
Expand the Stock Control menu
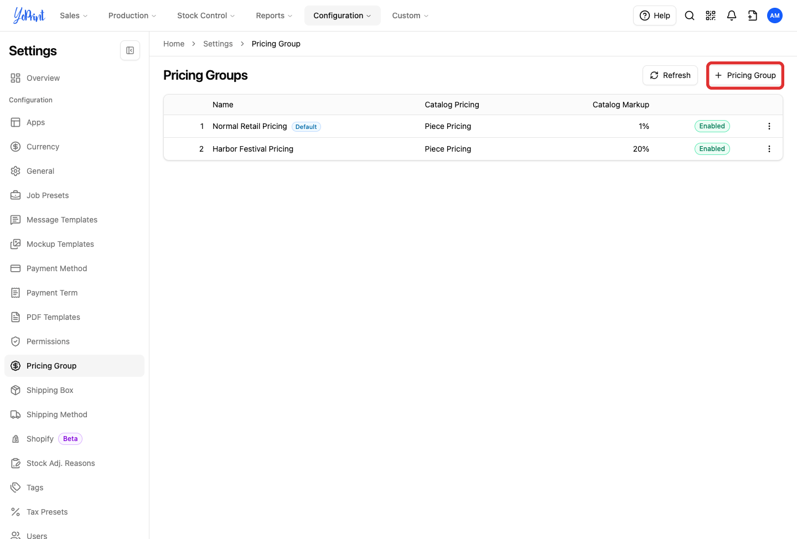206,15
